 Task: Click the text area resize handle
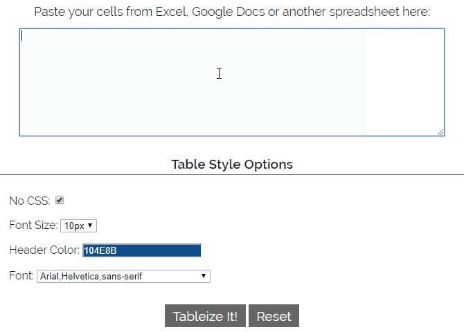pyautogui.click(x=440, y=131)
